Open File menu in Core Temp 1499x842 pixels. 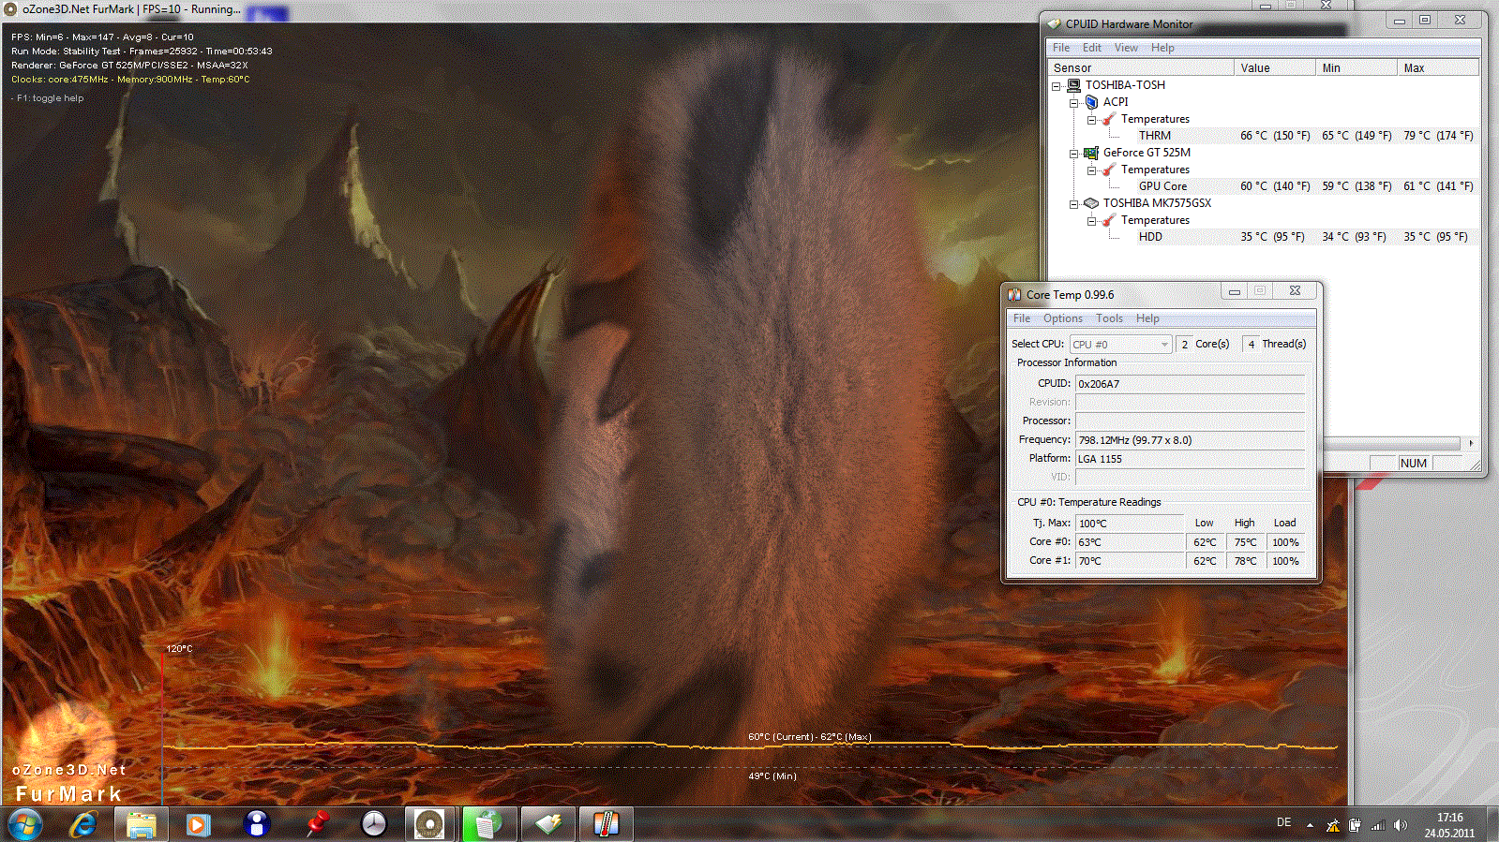point(1022,318)
